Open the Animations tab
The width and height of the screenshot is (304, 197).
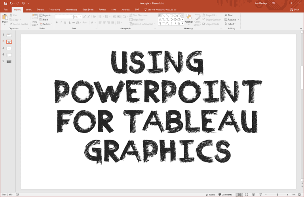click(x=71, y=9)
